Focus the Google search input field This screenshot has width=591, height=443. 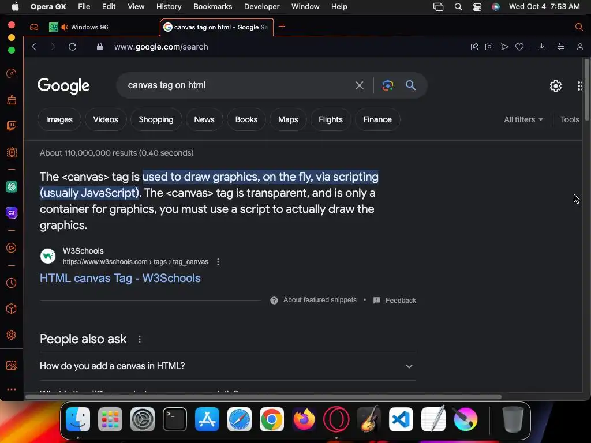tap(237, 85)
